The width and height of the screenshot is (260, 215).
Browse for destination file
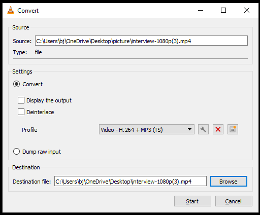coord(229,182)
